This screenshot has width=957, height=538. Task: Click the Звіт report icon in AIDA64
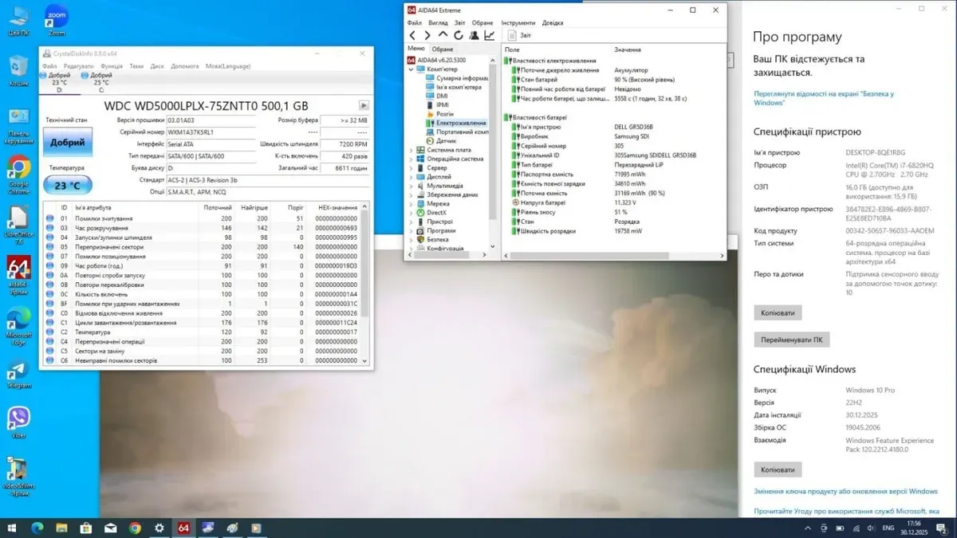(x=513, y=35)
